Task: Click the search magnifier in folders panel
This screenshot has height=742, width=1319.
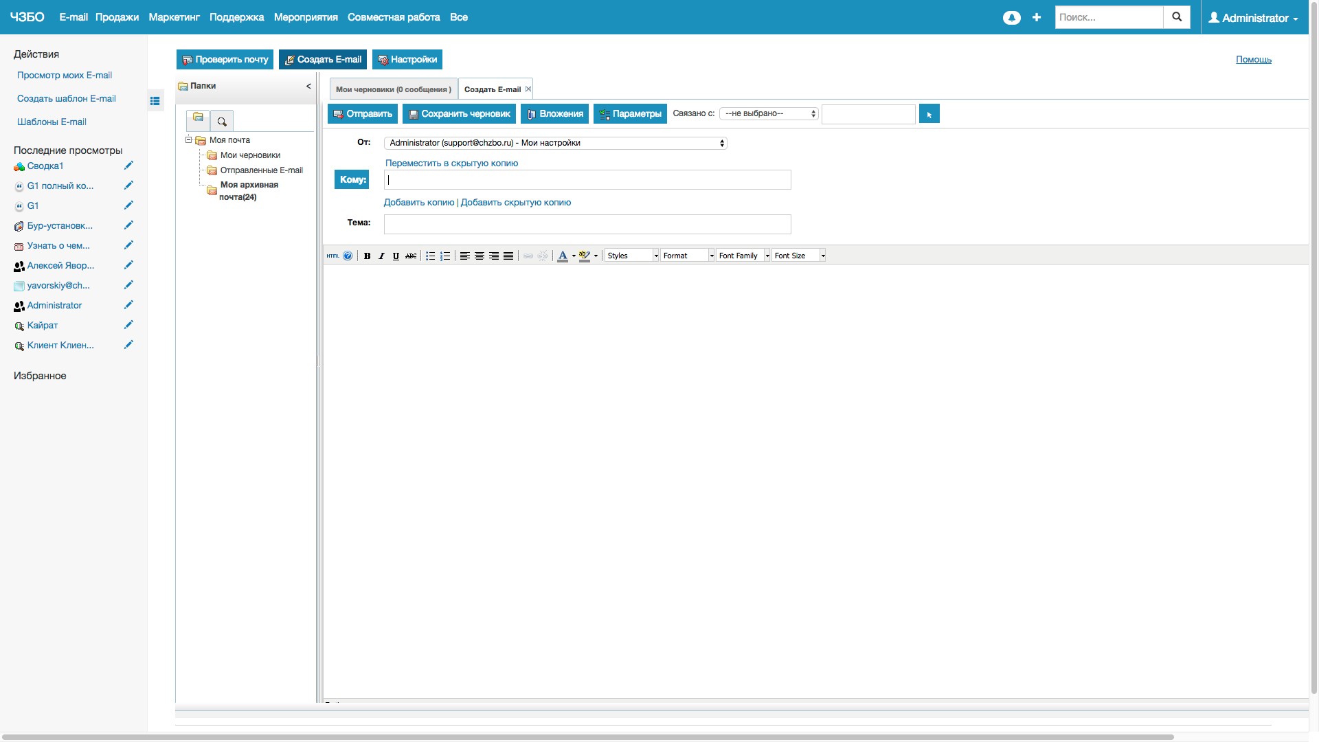Action: click(x=222, y=122)
